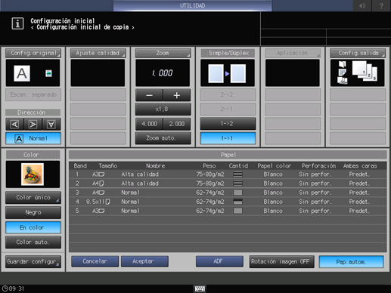Open Config. original settings
The width and height of the screenshot is (391, 293).
click(x=33, y=53)
